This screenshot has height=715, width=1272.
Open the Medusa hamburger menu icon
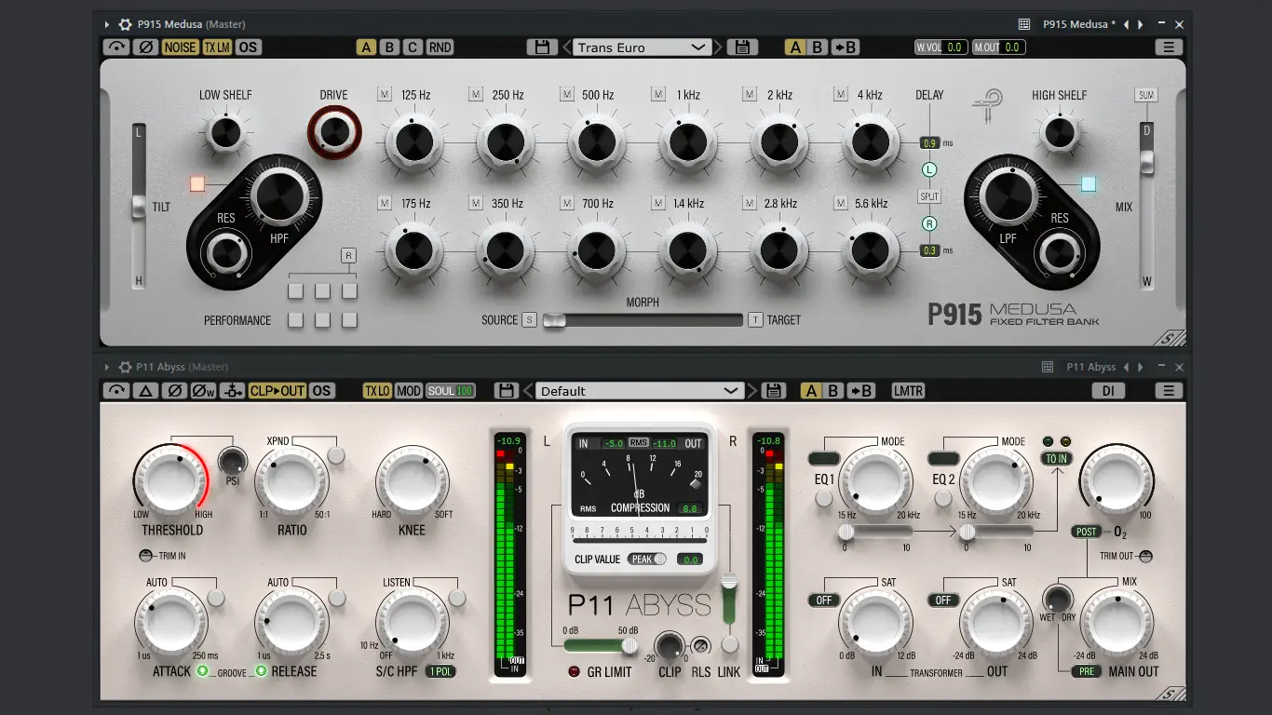pos(1168,47)
